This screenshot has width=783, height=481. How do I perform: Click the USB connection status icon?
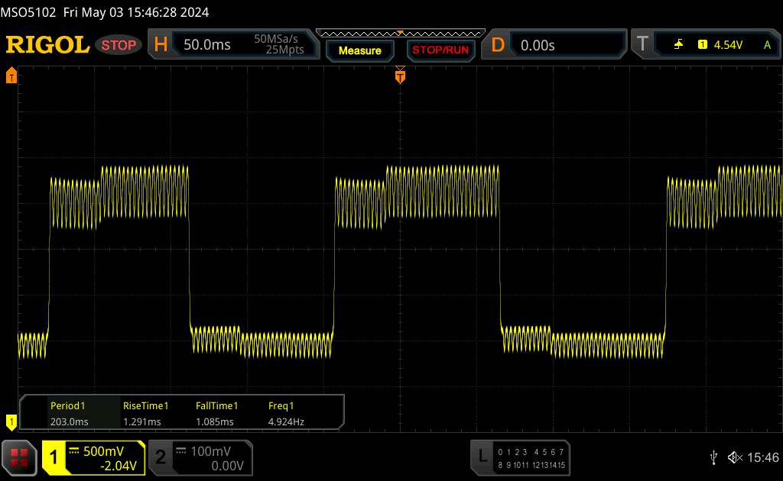point(713,457)
